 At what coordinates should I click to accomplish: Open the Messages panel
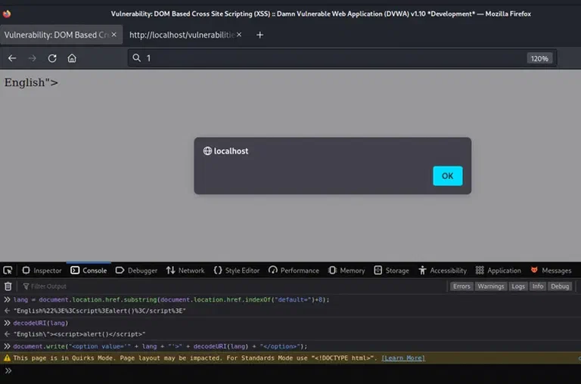[x=551, y=271]
